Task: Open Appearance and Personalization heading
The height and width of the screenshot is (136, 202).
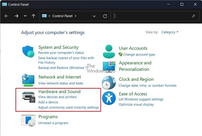Action: tap(135, 66)
